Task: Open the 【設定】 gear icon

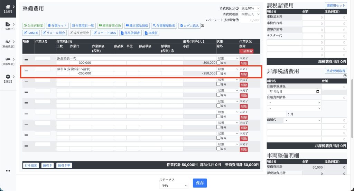Action: 8,77
